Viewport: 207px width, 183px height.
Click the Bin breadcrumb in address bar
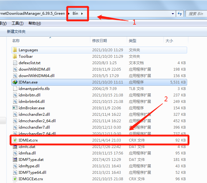[x=75, y=14]
